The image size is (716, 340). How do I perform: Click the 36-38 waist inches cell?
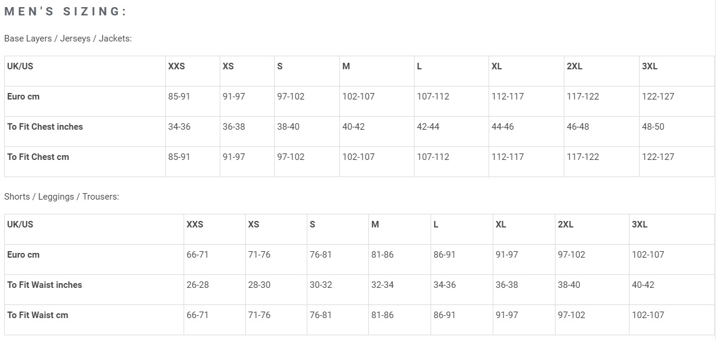click(x=507, y=285)
